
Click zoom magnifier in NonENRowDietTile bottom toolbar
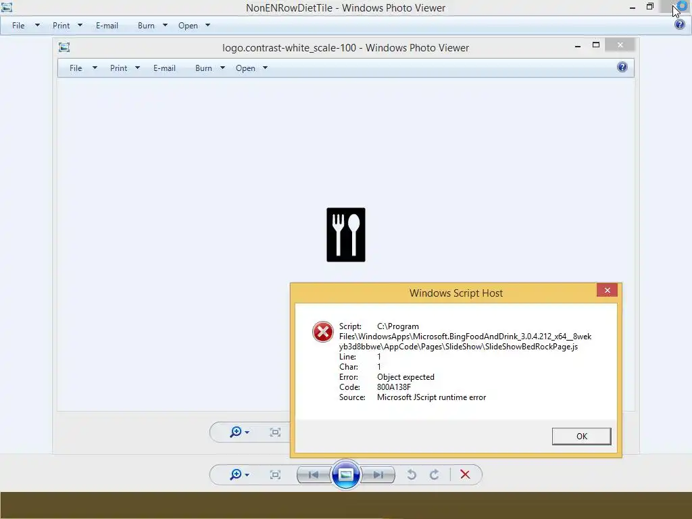[236, 474]
